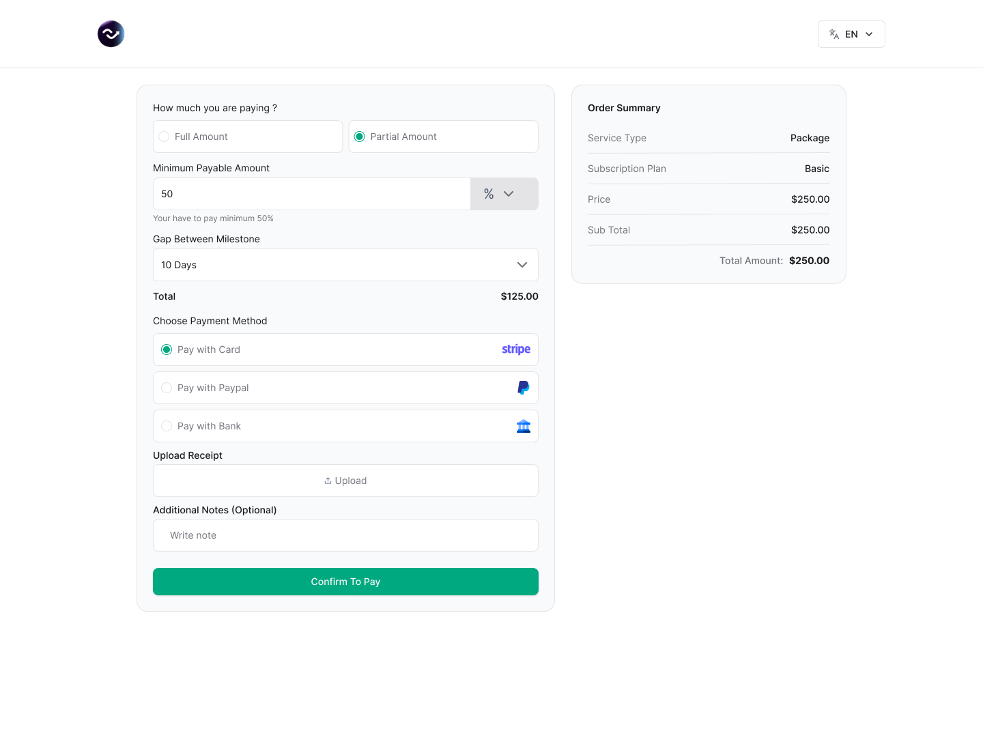Focus the Minimum Payable Amount field

311,194
